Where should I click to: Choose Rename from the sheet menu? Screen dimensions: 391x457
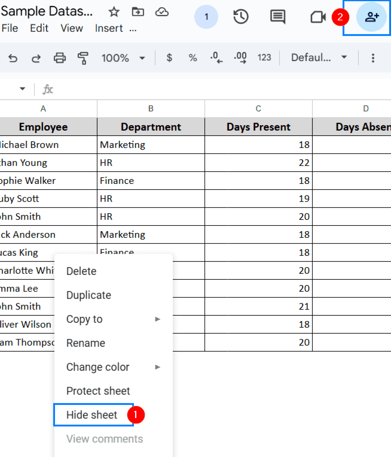click(x=86, y=343)
